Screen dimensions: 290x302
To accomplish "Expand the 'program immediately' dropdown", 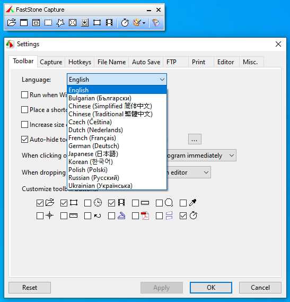I will click(x=232, y=155).
